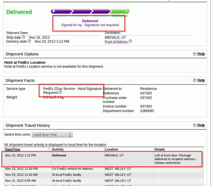Click the Nov 23, 2012 12:30 PM cell
Viewport: 213px width, 186px height.
click(x=21, y=169)
